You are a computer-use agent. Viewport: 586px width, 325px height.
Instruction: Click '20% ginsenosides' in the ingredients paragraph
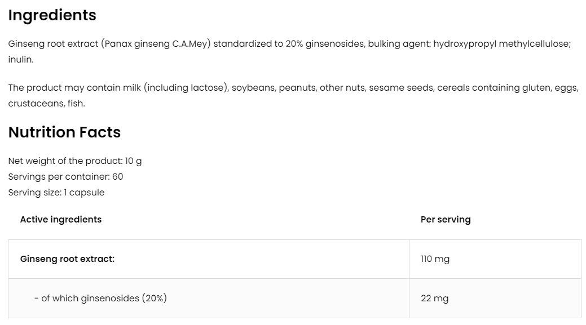click(325, 44)
